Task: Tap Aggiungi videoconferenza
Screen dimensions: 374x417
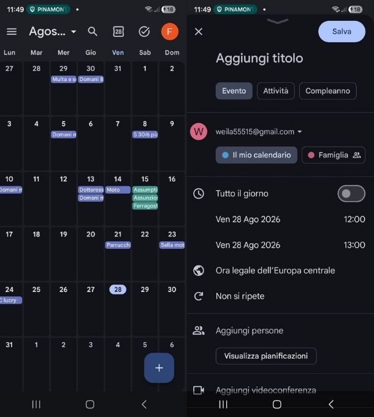Action: click(266, 390)
